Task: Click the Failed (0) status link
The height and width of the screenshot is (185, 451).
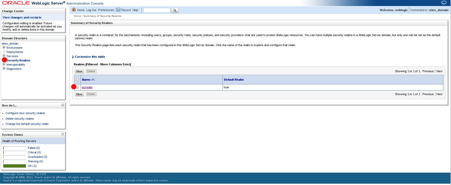Action: 34,148
